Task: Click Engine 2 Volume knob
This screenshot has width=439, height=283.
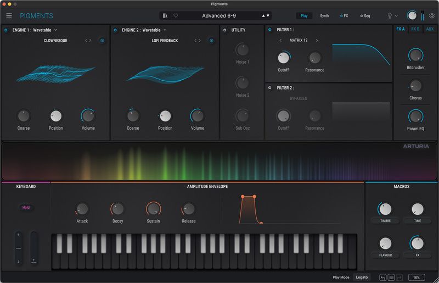Action: click(x=198, y=116)
